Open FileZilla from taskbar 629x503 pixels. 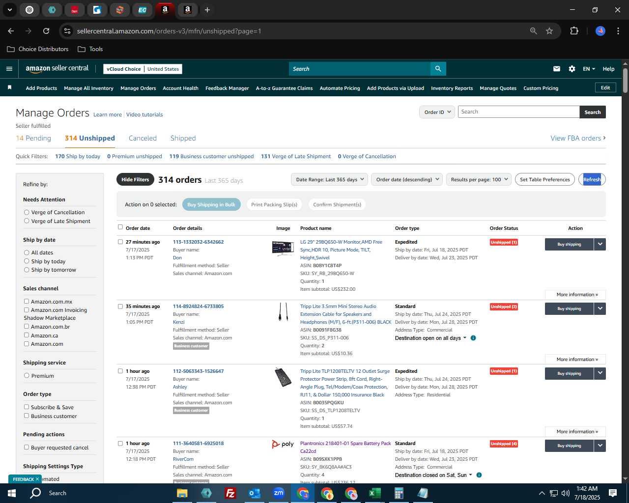pyautogui.click(x=230, y=493)
